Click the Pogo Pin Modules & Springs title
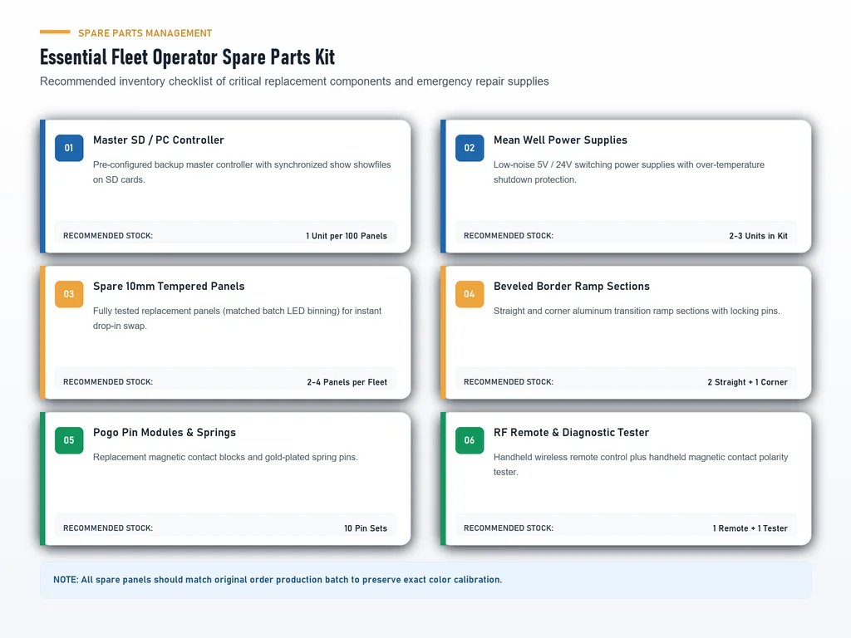This screenshot has width=851, height=638. [165, 432]
